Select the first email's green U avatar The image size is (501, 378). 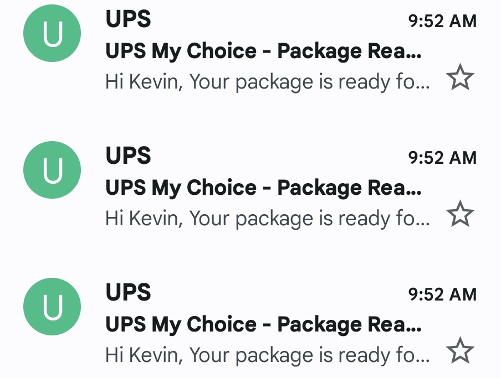coord(52,33)
